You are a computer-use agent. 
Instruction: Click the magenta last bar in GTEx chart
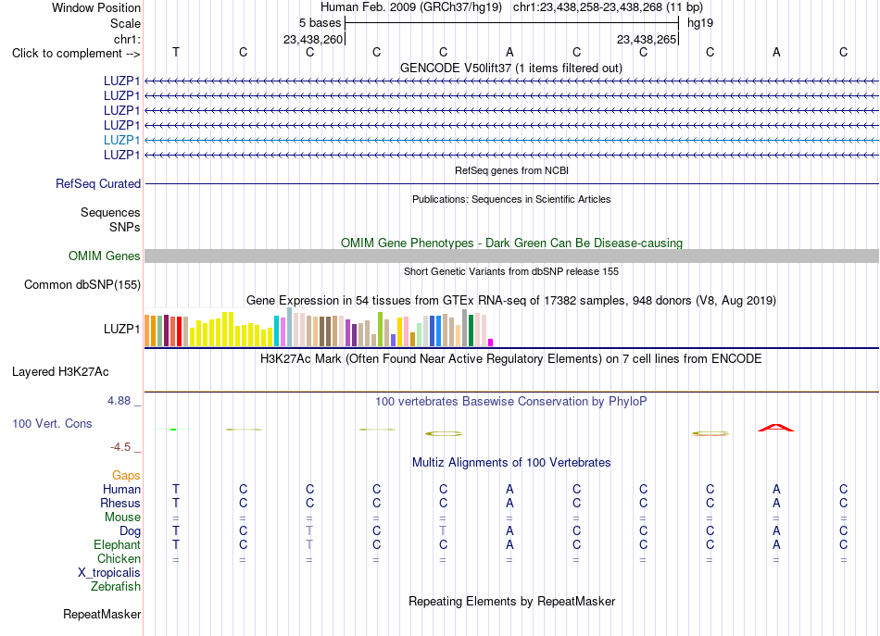(491, 343)
